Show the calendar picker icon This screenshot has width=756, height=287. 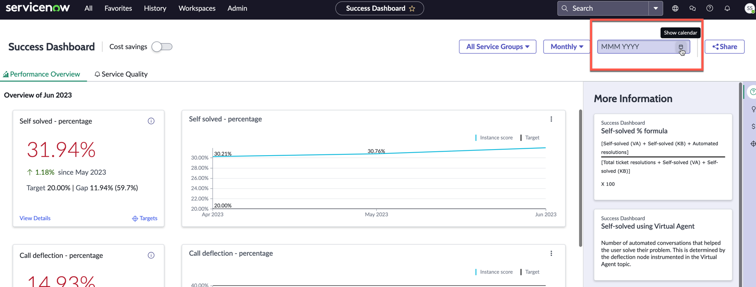681,47
